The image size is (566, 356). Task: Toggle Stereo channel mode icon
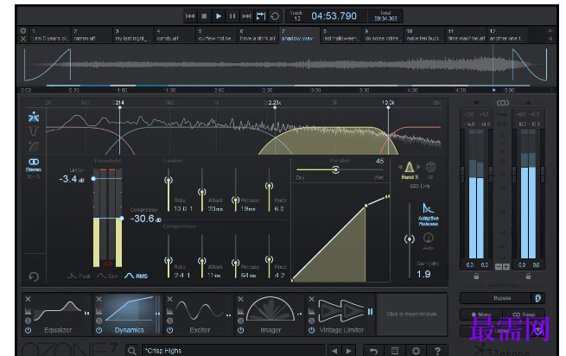[34, 165]
